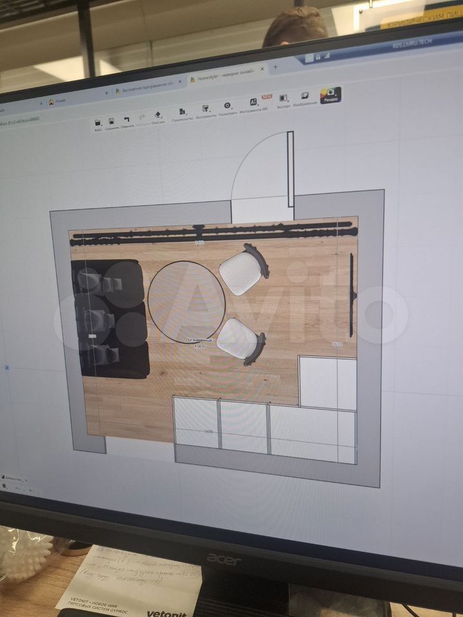Open the AI tools icon marked NEW
463x617 pixels.
pos(254,103)
